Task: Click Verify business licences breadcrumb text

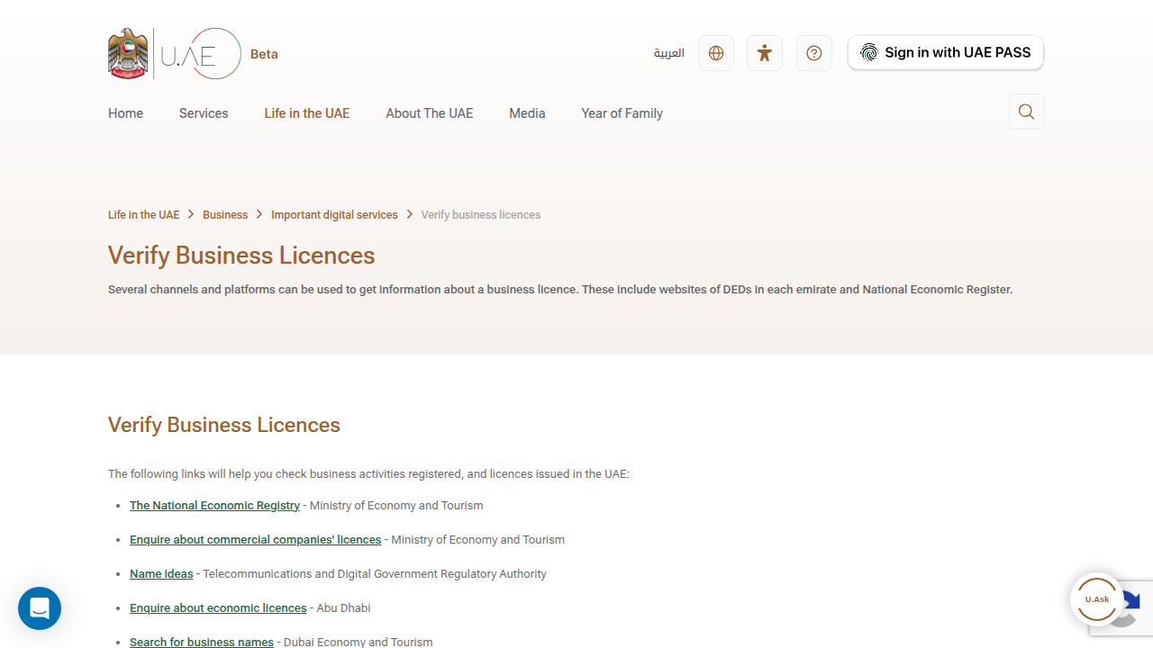Action: coord(481,215)
